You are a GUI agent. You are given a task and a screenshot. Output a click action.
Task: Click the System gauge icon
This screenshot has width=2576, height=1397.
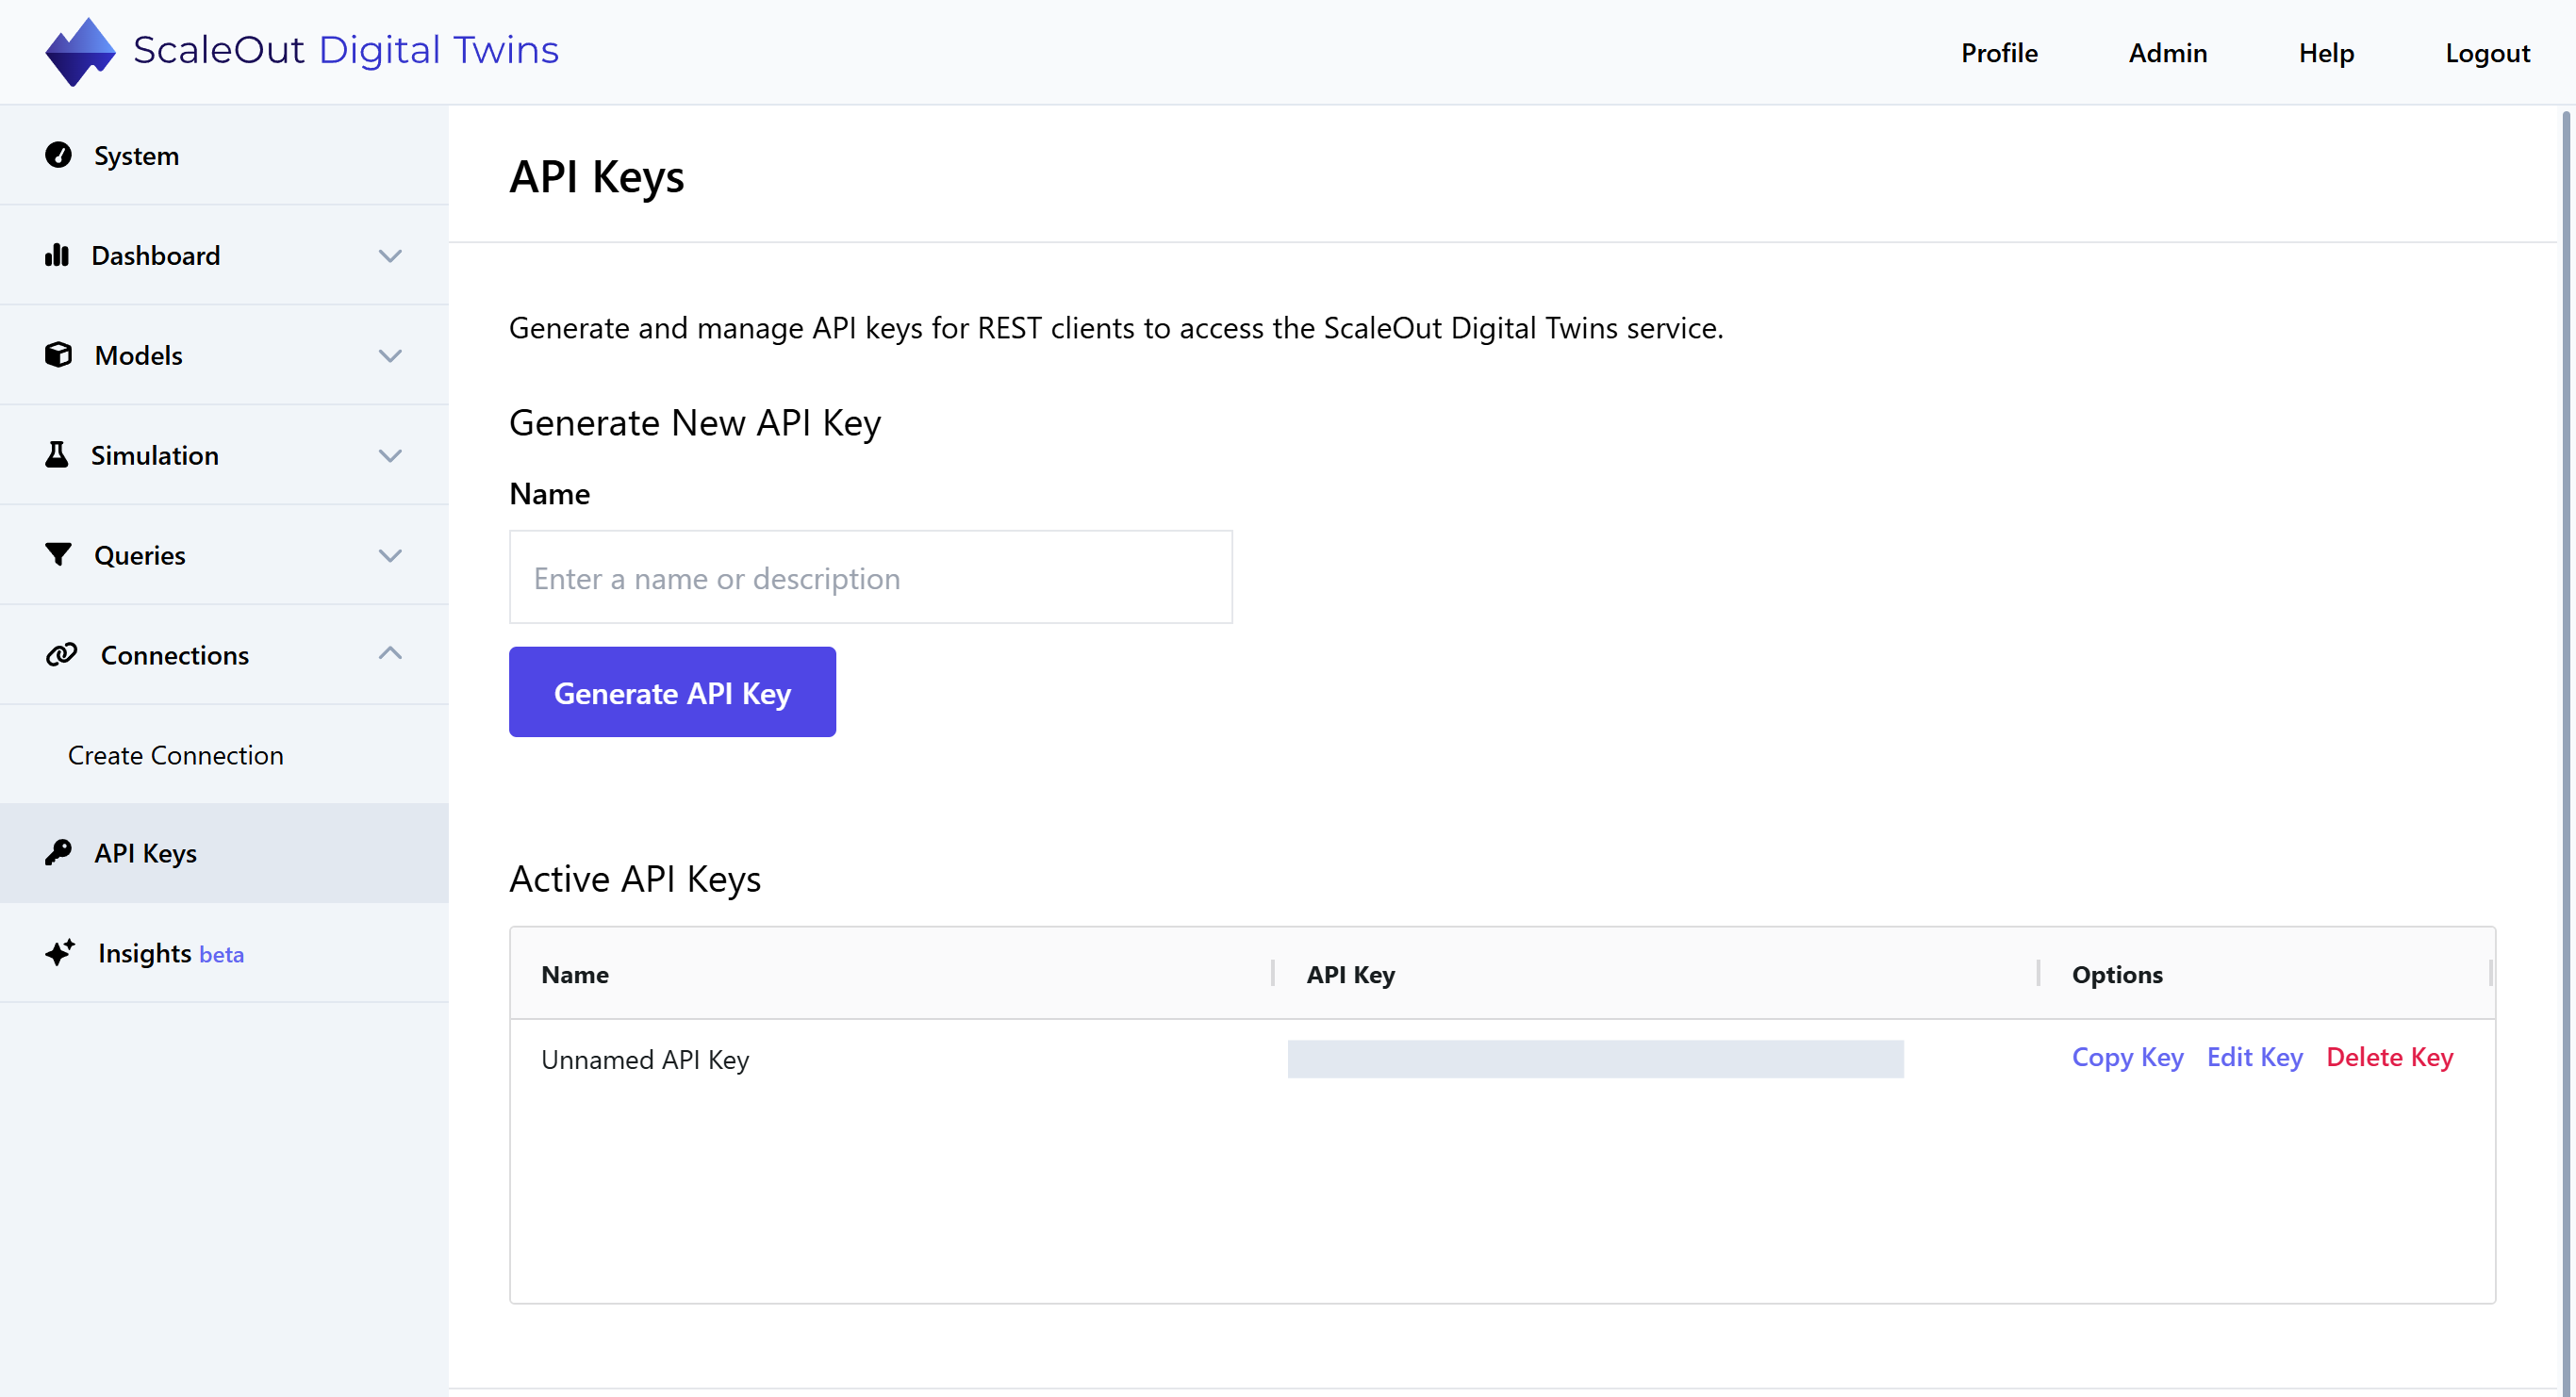click(58, 155)
